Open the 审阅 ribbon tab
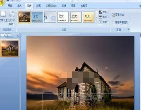Viewport: 141px width, 110px height. 64,6
